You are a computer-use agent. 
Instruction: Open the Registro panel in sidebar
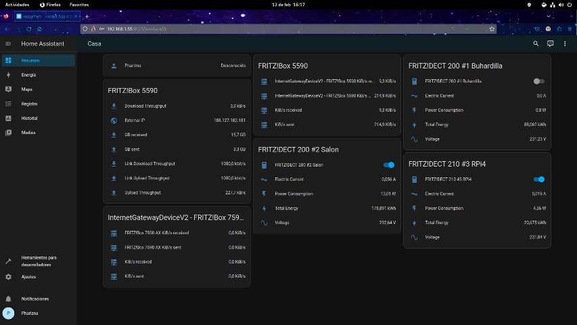[x=39, y=104]
